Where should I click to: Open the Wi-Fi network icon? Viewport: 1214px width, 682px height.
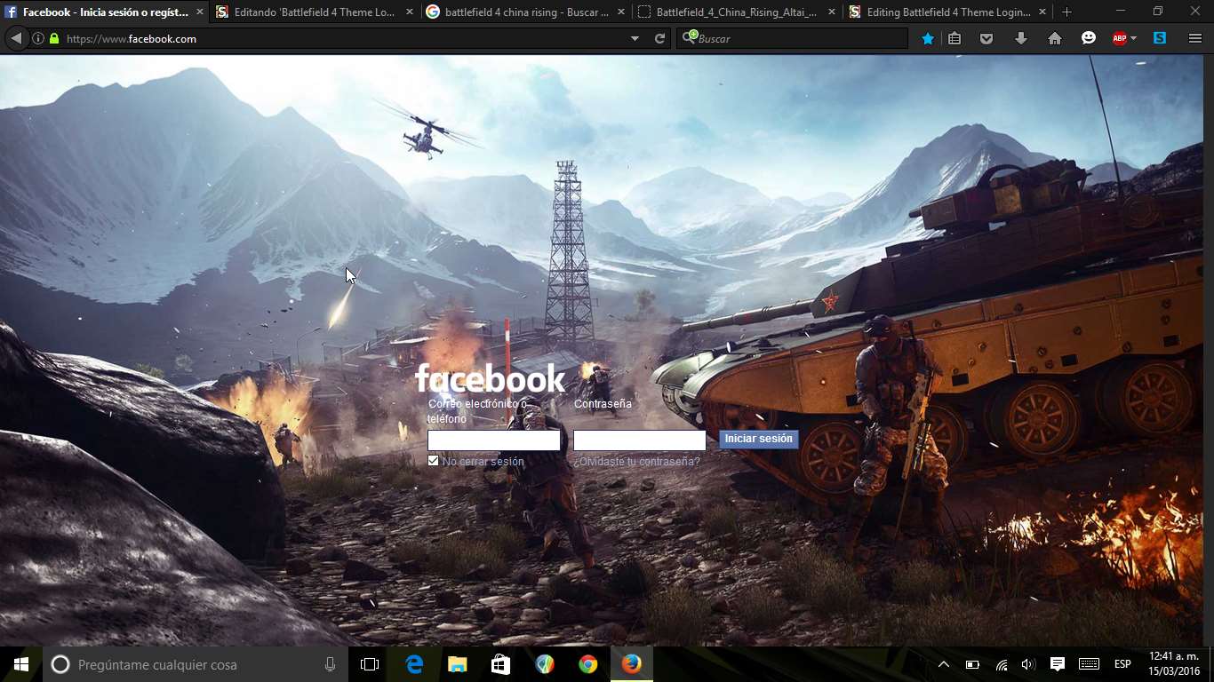1002,664
